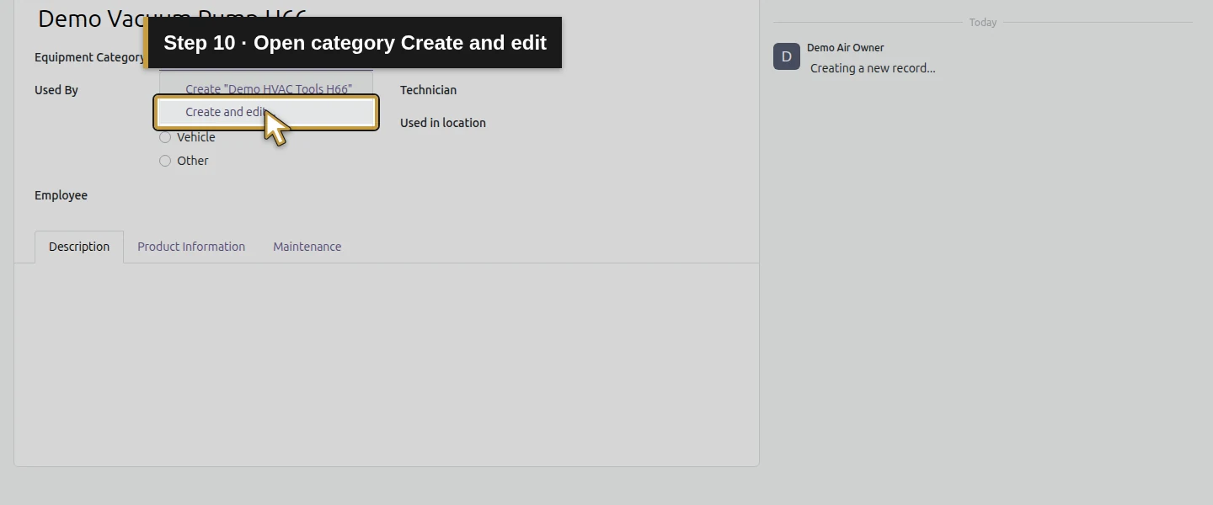This screenshot has width=1213, height=505.
Task: Click the Technician field label
Action: coord(428,90)
